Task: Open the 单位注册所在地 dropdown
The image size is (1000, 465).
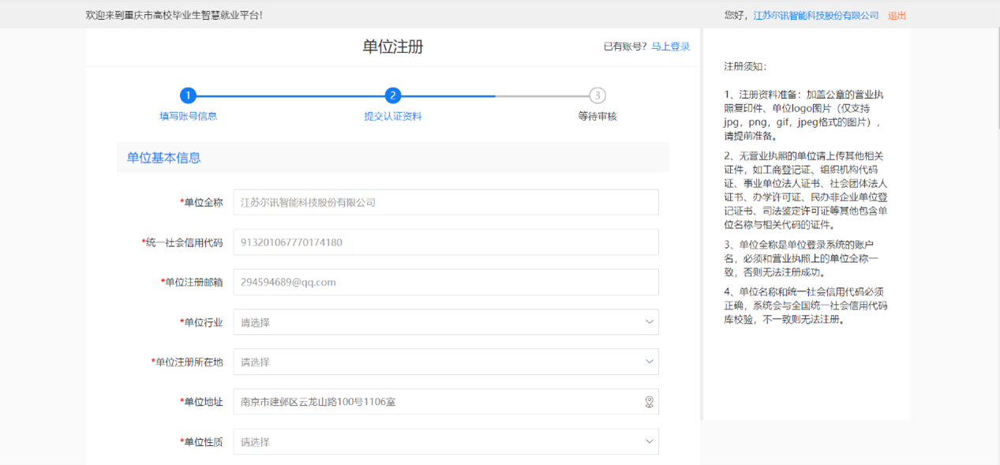Action: coord(445,362)
